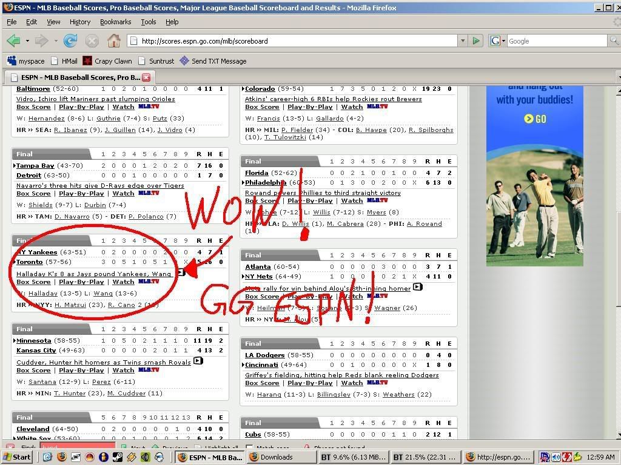Open the Help menu
The image size is (621, 465).
click(x=172, y=22)
